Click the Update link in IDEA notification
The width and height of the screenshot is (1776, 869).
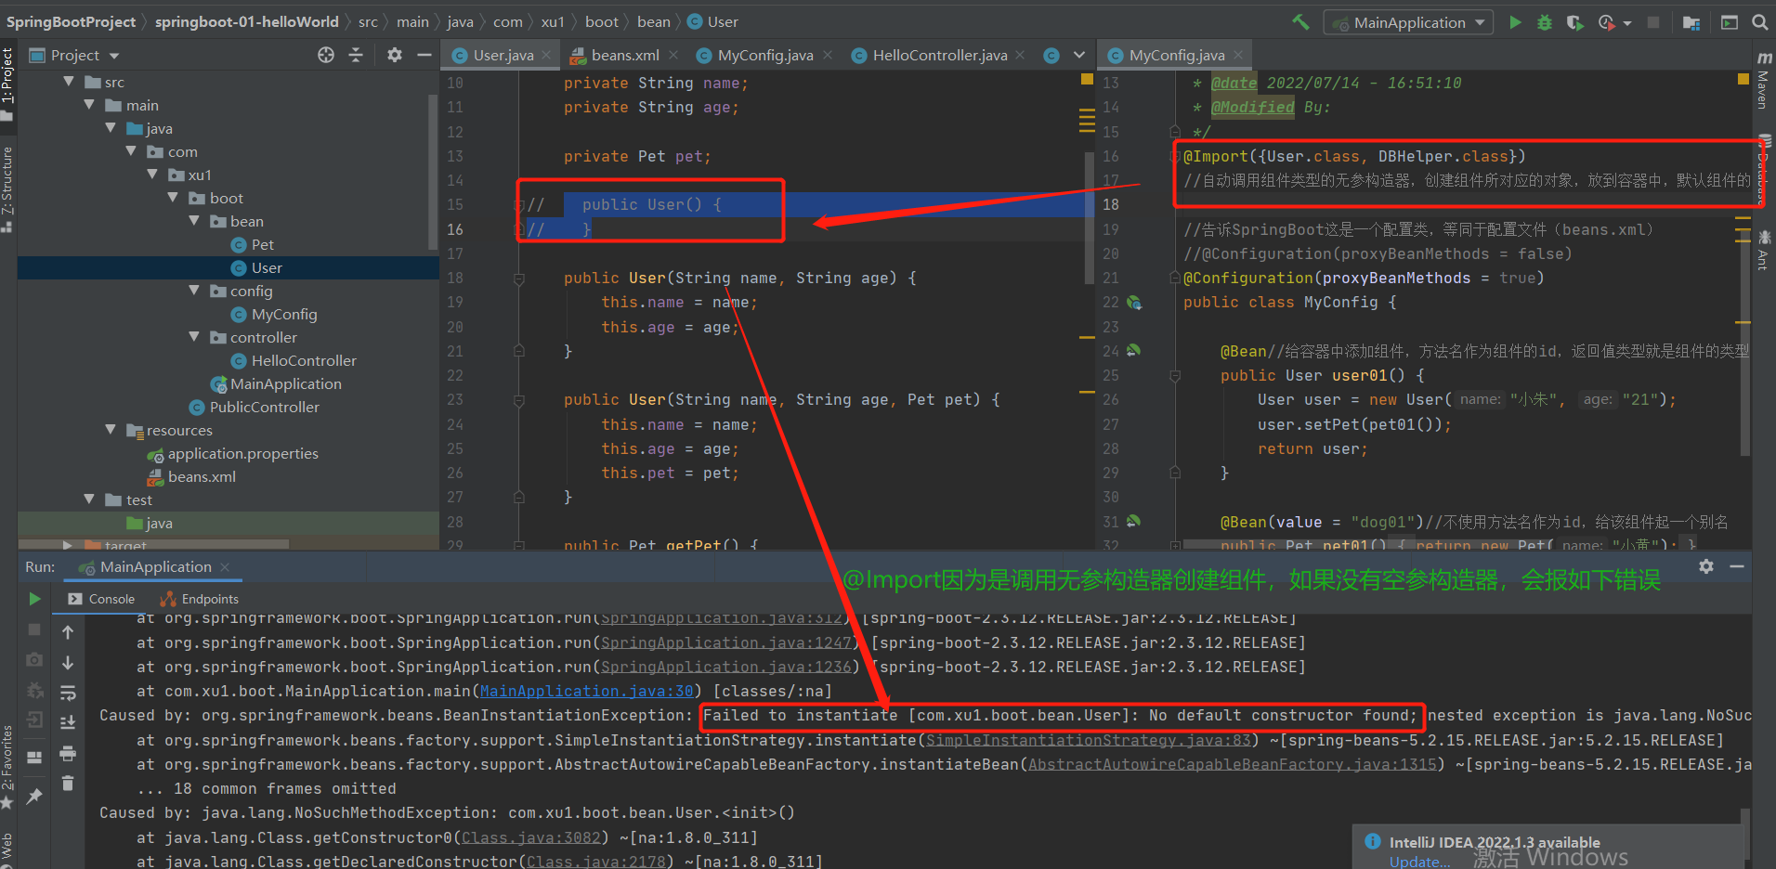tap(1418, 862)
